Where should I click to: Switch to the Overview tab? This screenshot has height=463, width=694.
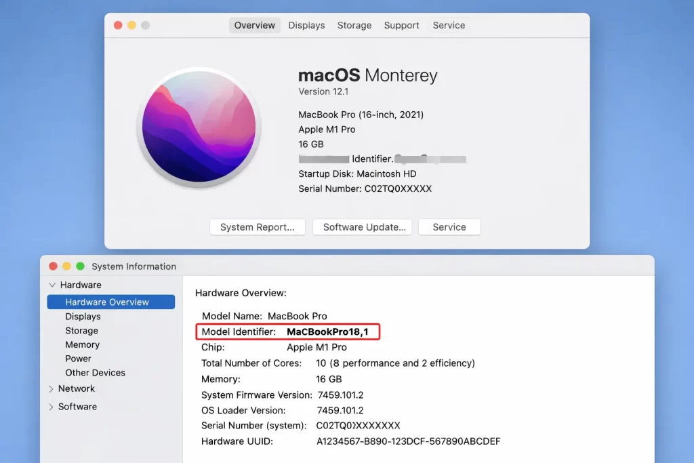point(255,25)
